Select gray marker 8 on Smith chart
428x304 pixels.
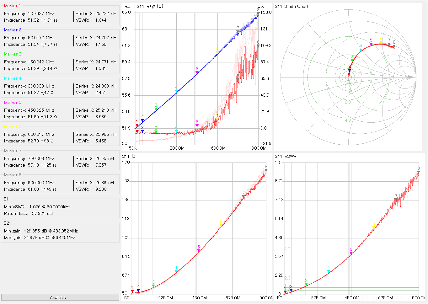coord(394,46)
